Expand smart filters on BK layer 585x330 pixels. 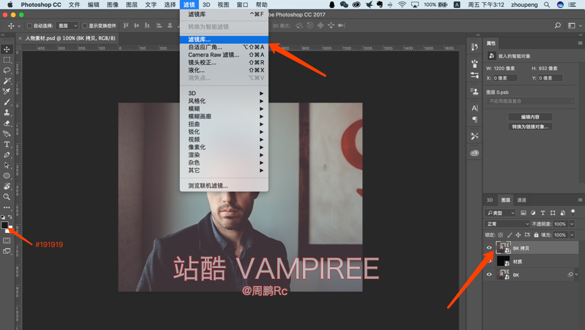pyautogui.click(x=576, y=275)
